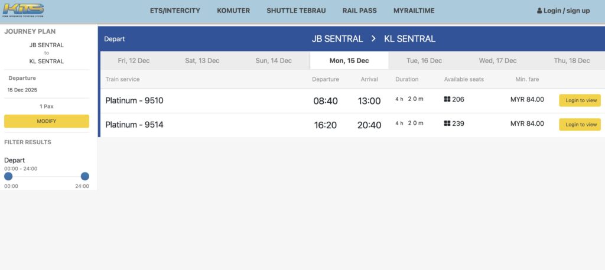Click the user icon beside Login
605x270 pixels.
click(x=539, y=11)
